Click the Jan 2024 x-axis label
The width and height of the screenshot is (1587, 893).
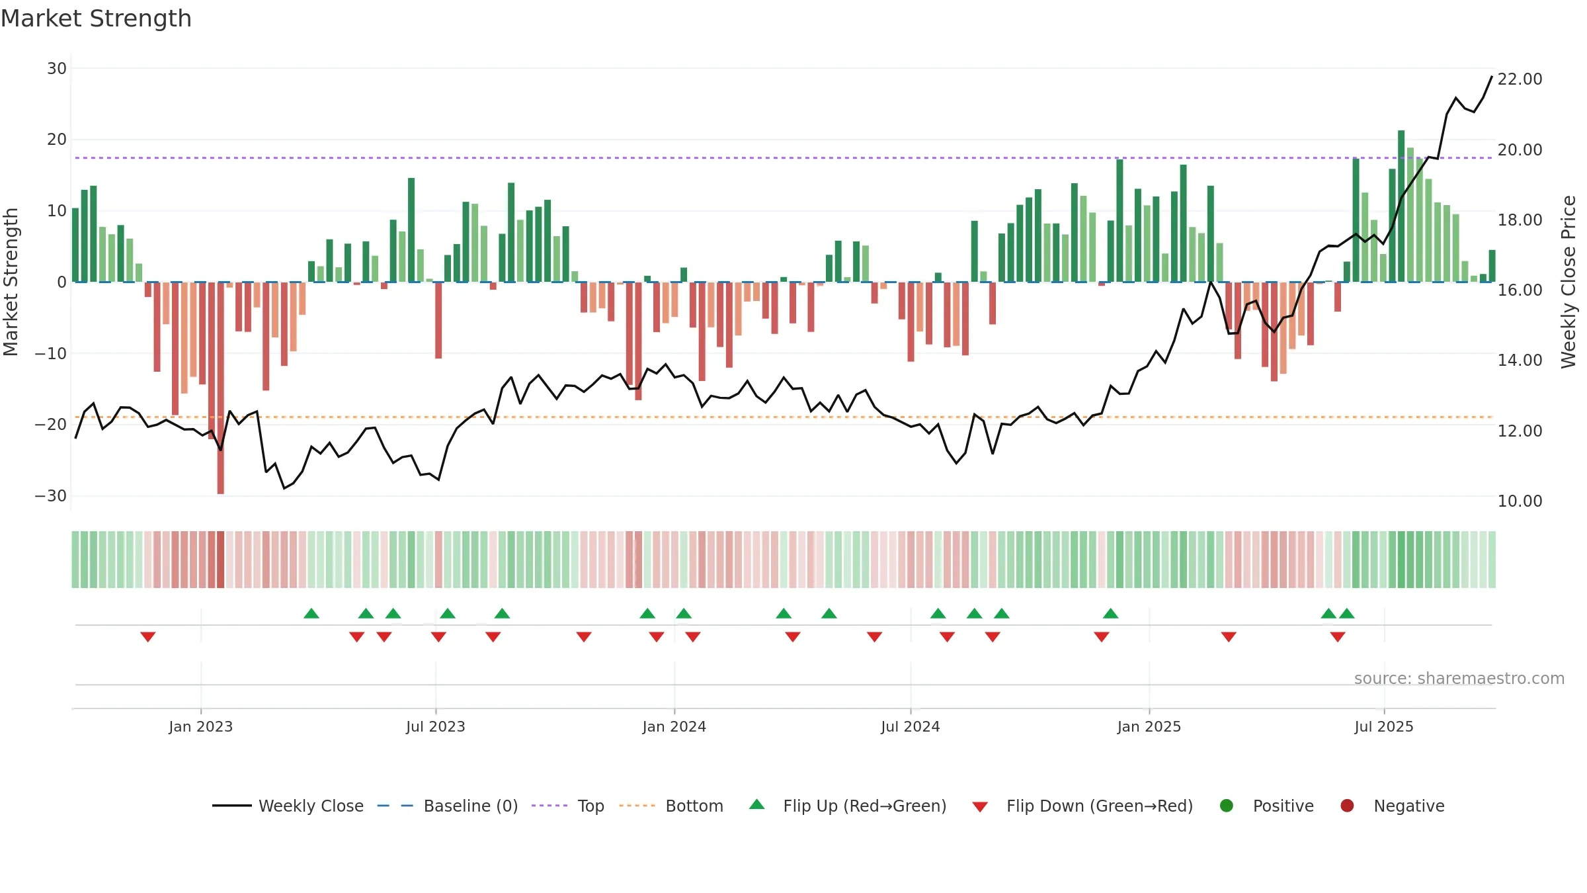674,726
